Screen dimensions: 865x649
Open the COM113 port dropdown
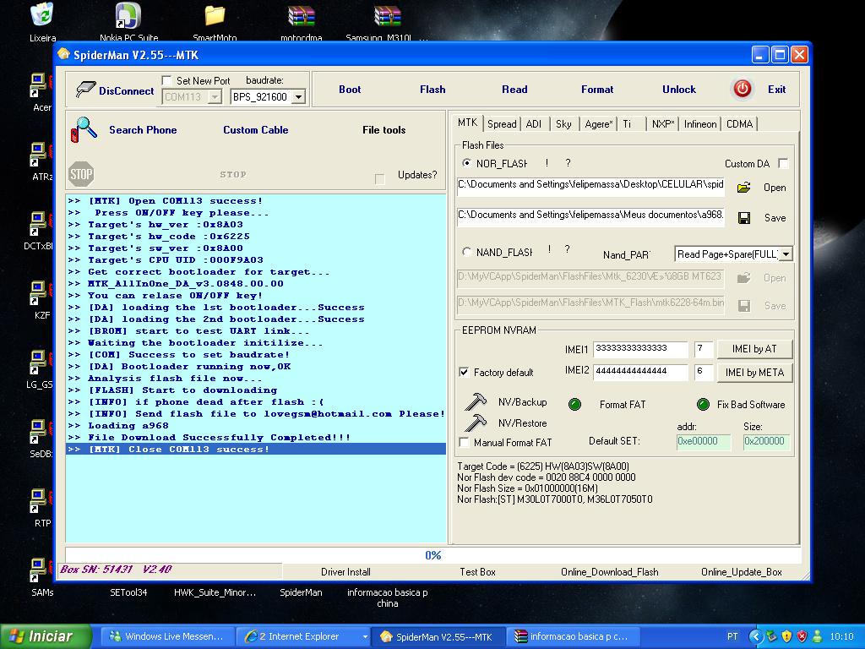pyautogui.click(x=215, y=97)
